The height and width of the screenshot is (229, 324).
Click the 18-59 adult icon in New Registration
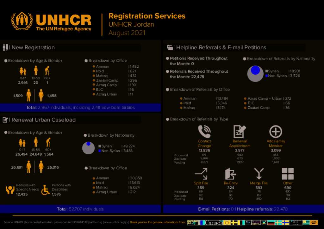(x=36, y=71)
